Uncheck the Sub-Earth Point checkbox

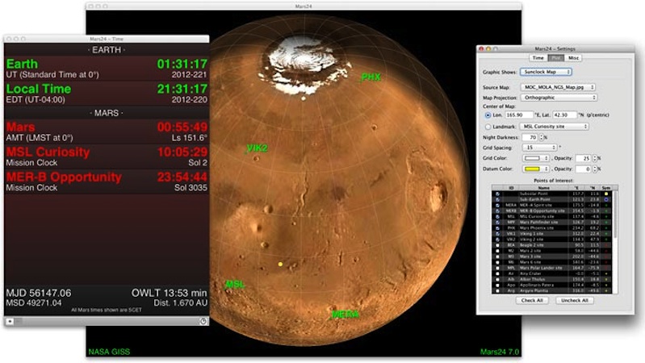[x=497, y=199]
